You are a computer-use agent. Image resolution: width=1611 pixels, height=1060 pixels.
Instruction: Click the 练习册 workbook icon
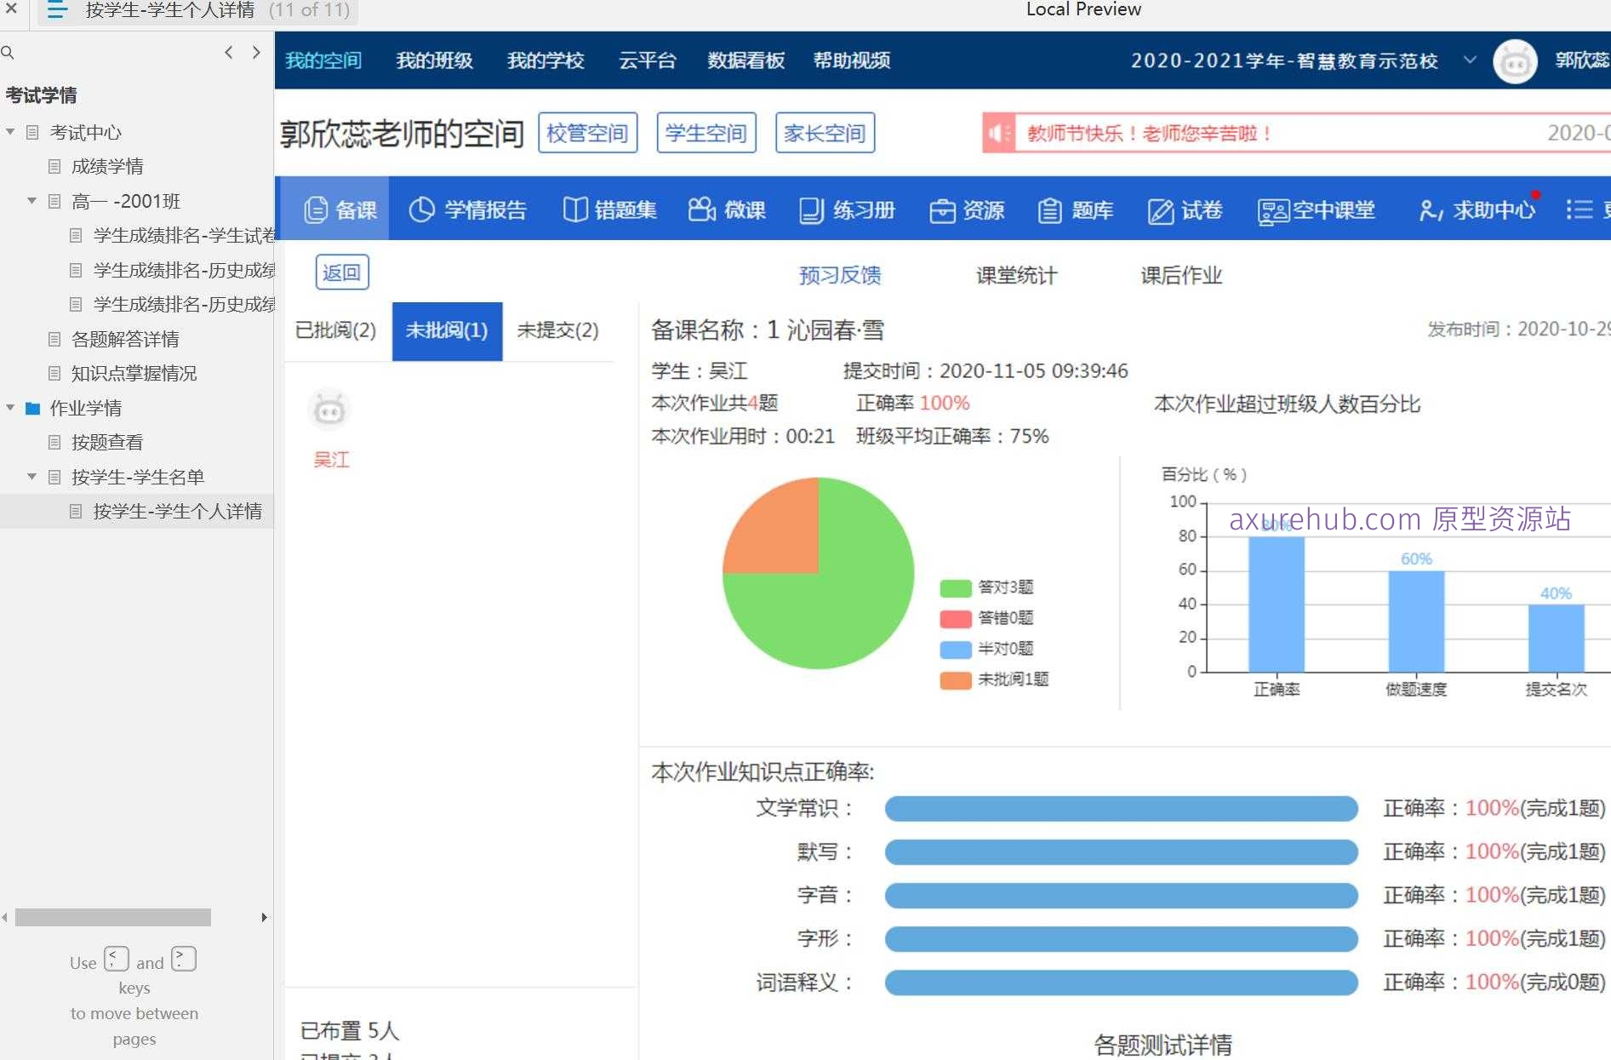click(x=847, y=209)
